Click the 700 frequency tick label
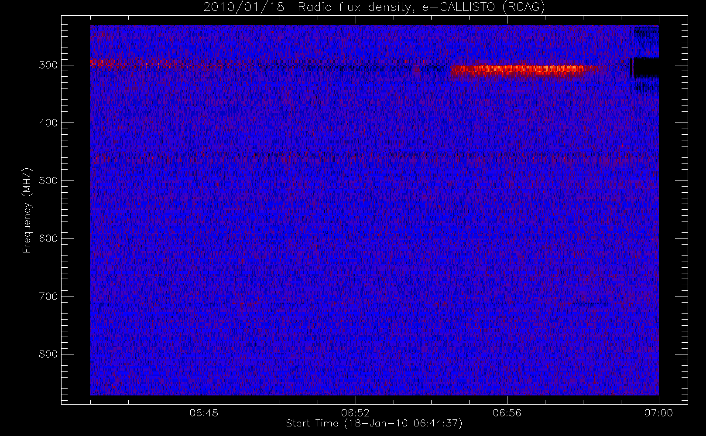Viewport: 706px width, 436px height. coord(48,296)
